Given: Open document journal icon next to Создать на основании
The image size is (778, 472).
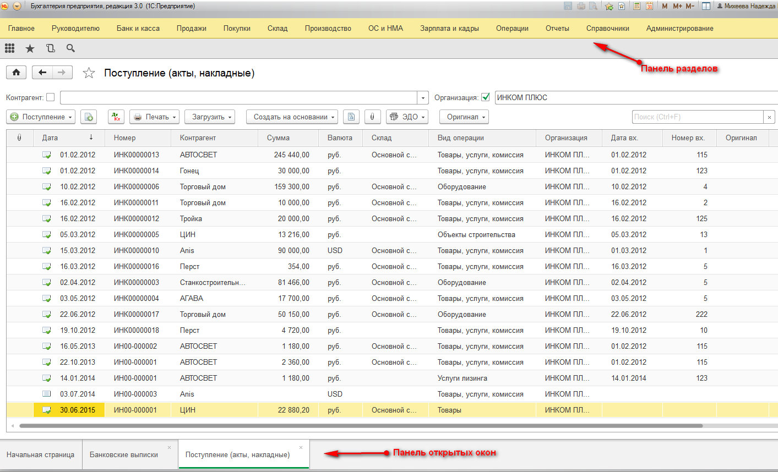Looking at the screenshot, I should (351, 117).
